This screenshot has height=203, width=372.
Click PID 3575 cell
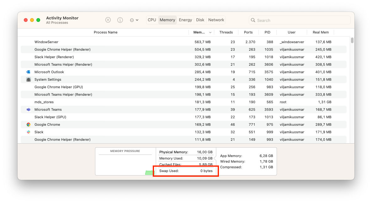pos(269,72)
